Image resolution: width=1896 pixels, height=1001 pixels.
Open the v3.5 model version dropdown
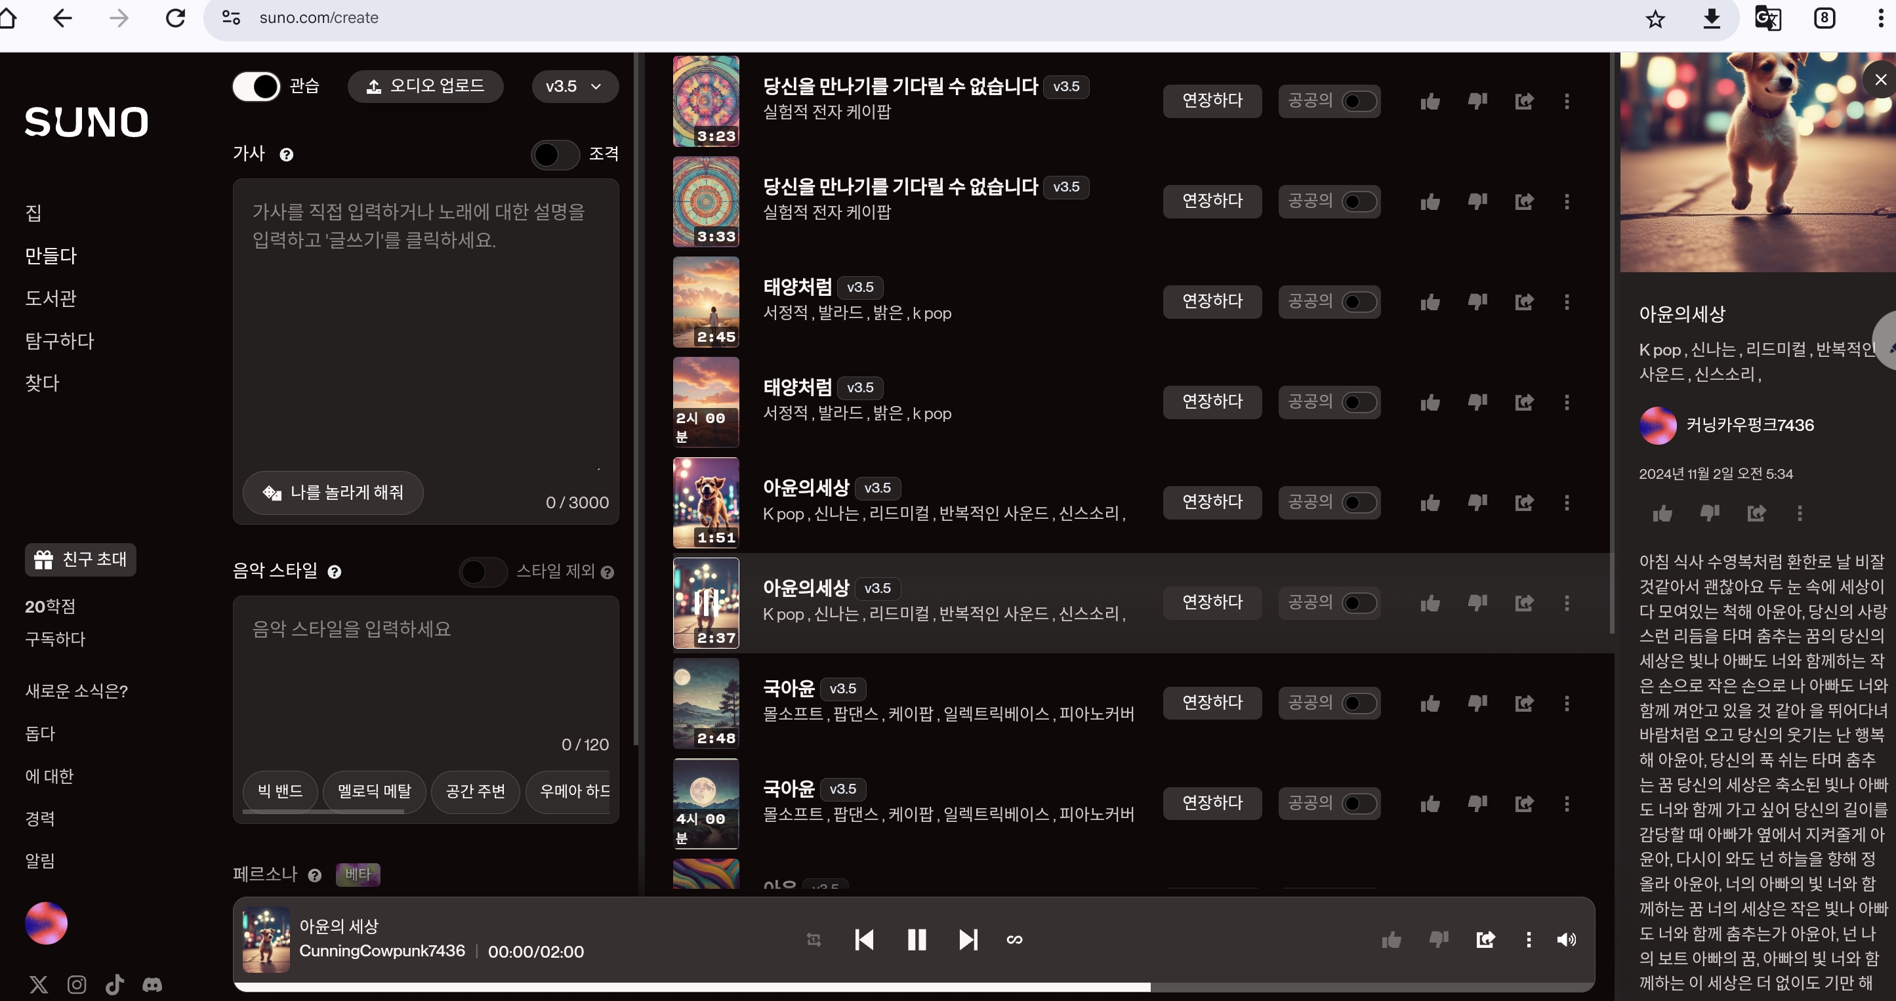click(574, 86)
